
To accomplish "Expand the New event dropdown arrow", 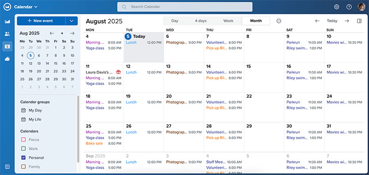I will point(71,21).
